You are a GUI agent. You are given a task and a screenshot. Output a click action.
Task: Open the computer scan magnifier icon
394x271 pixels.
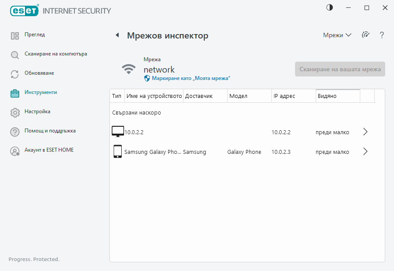pos(14,54)
